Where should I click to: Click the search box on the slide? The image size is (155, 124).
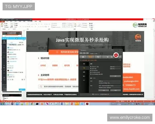click(58, 87)
